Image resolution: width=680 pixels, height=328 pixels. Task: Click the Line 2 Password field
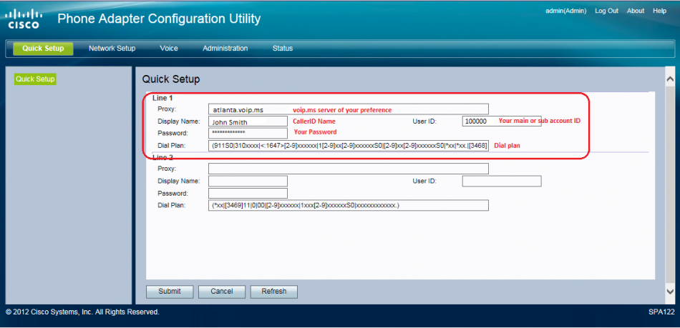click(x=248, y=193)
